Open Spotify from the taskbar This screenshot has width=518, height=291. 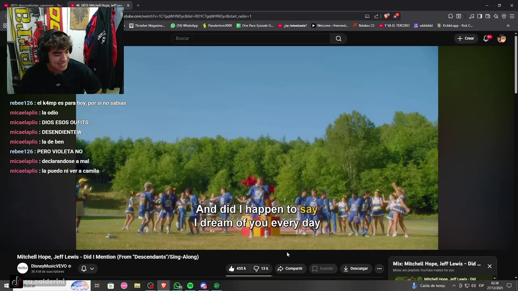click(190, 286)
